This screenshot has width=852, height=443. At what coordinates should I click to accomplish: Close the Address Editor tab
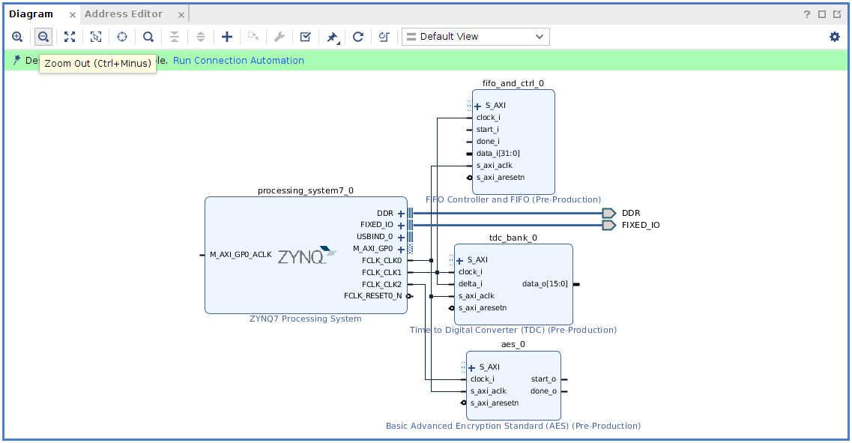coord(181,15)
